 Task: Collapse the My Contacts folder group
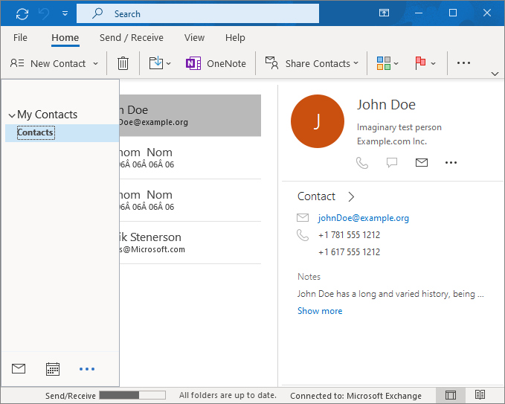(12, 115)
